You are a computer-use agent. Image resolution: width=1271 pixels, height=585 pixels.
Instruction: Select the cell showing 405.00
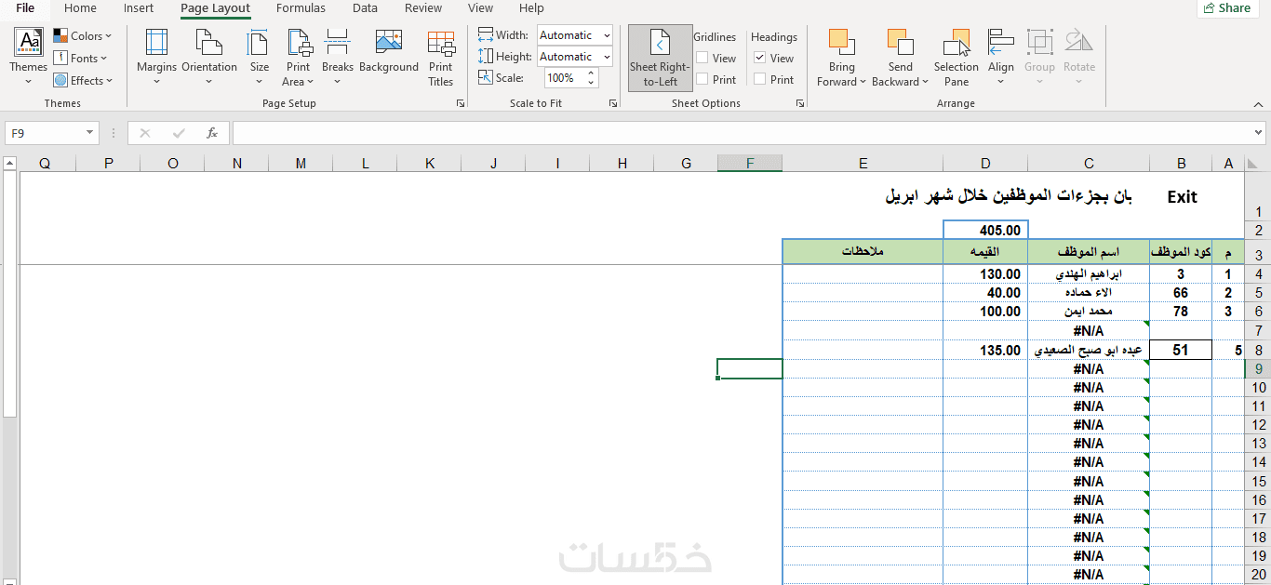985,230
